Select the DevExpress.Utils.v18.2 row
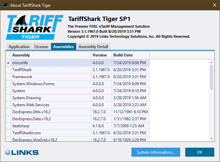Screen dimensions: 220x162 78,112
